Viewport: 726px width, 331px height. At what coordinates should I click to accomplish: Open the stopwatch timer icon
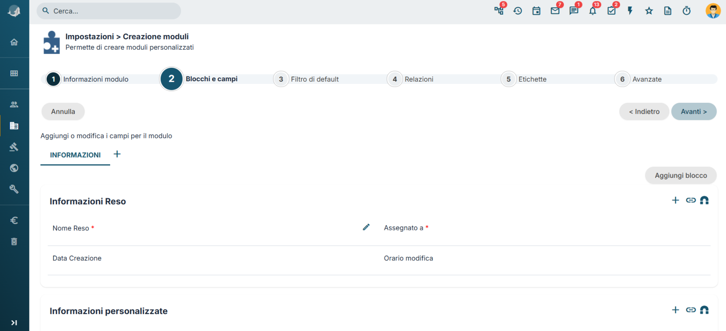(687, 11)
